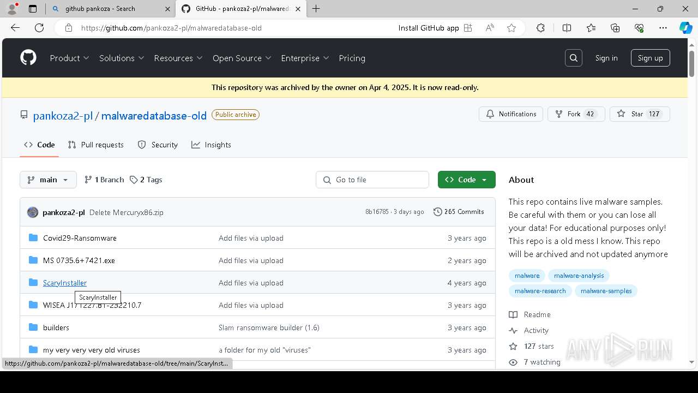Click the Notifications button

(x=511, y=114)
